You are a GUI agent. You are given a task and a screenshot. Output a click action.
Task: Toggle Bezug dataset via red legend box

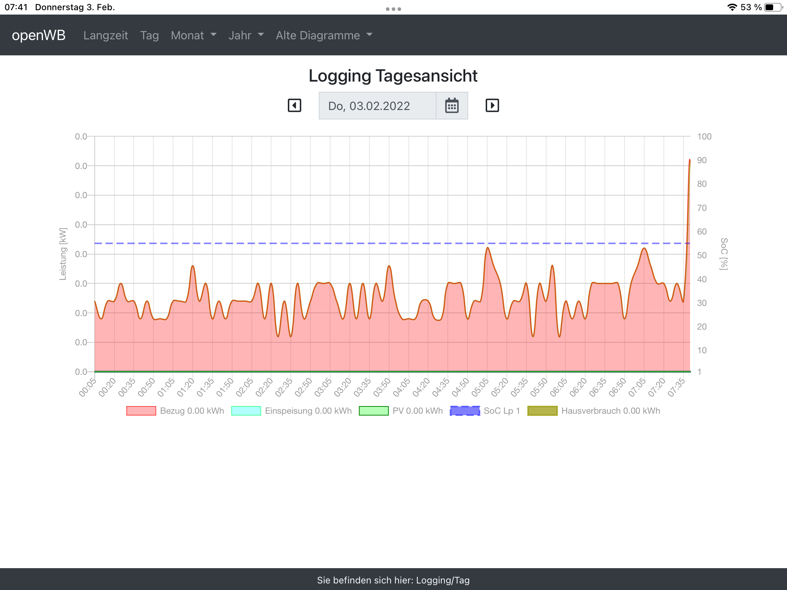click(141, 411)
